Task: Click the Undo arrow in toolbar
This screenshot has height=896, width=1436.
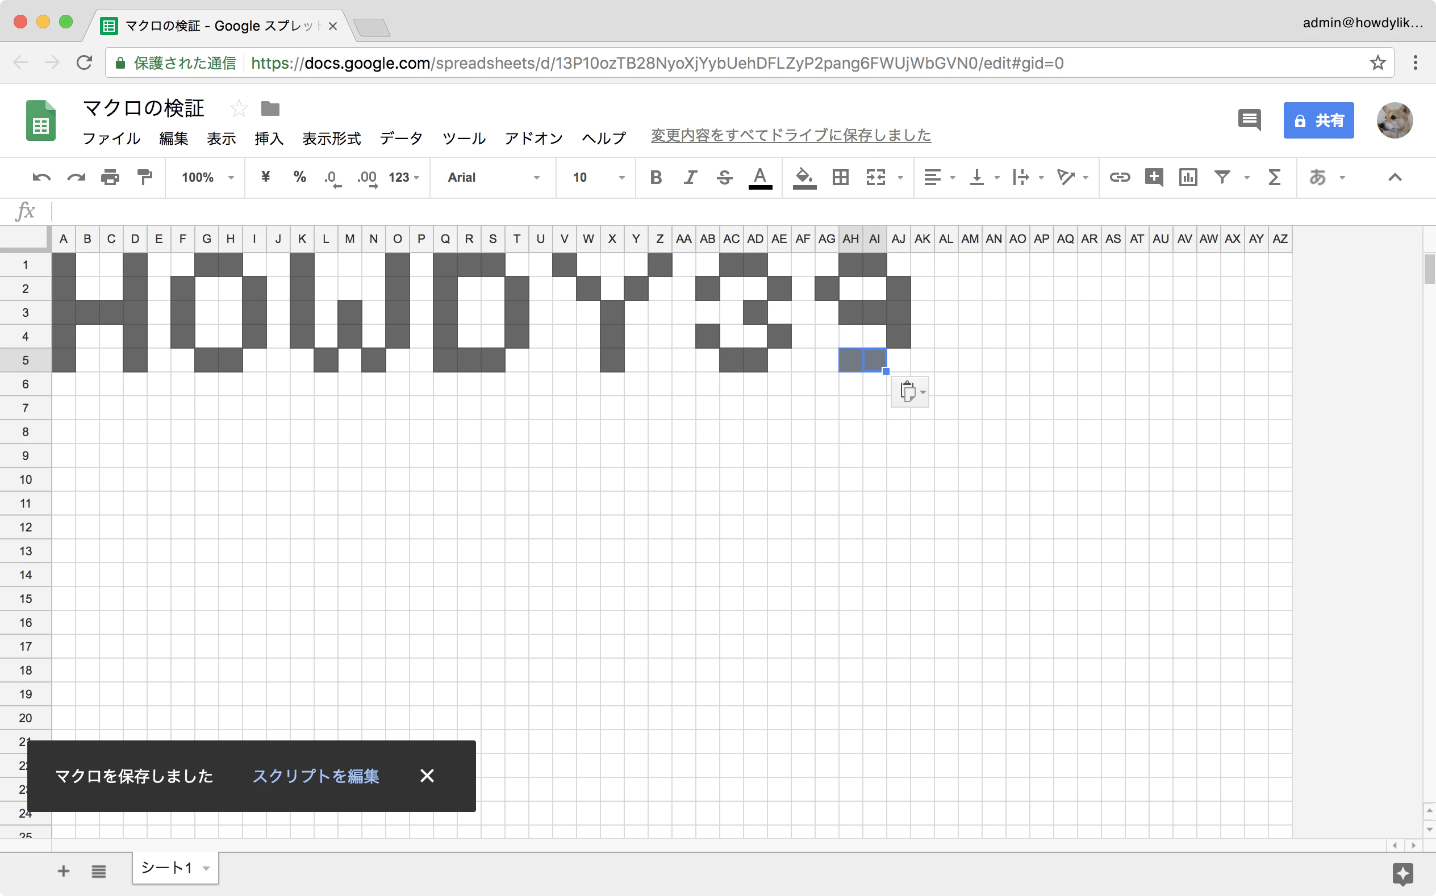Action: [x=41, y=177]
